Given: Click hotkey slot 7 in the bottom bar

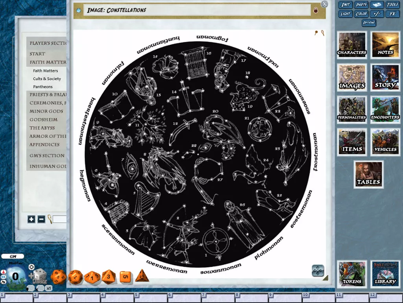Looking at the screenshot, I should tap(218, 297).
